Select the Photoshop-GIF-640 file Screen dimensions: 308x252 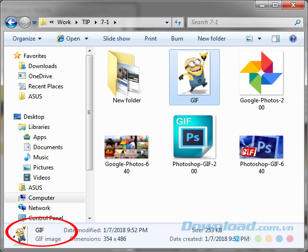(x=261, y=154)
